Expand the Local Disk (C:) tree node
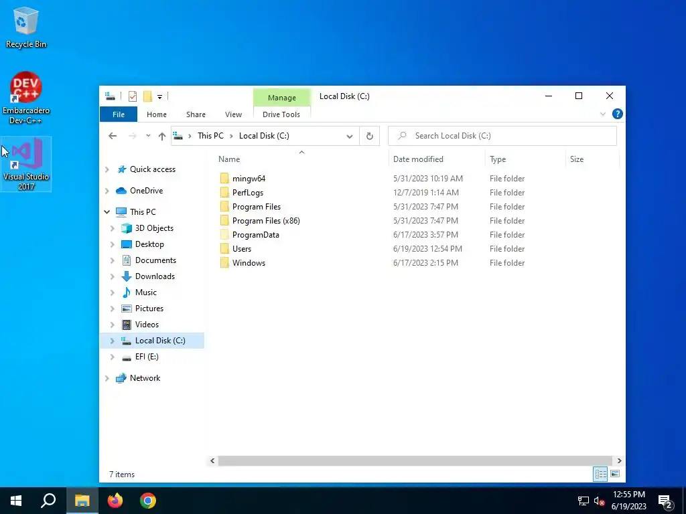This screenshot has width=686, height=514. 112,341
